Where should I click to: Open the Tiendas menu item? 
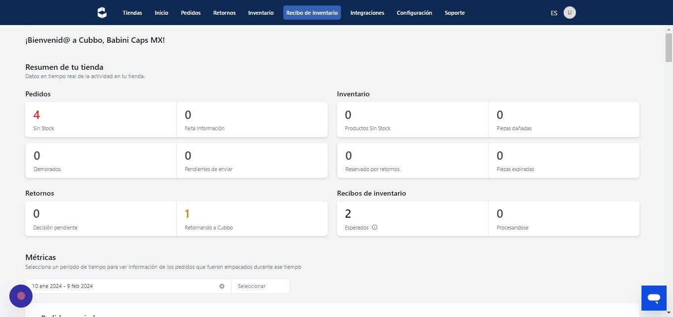point(133,13)
